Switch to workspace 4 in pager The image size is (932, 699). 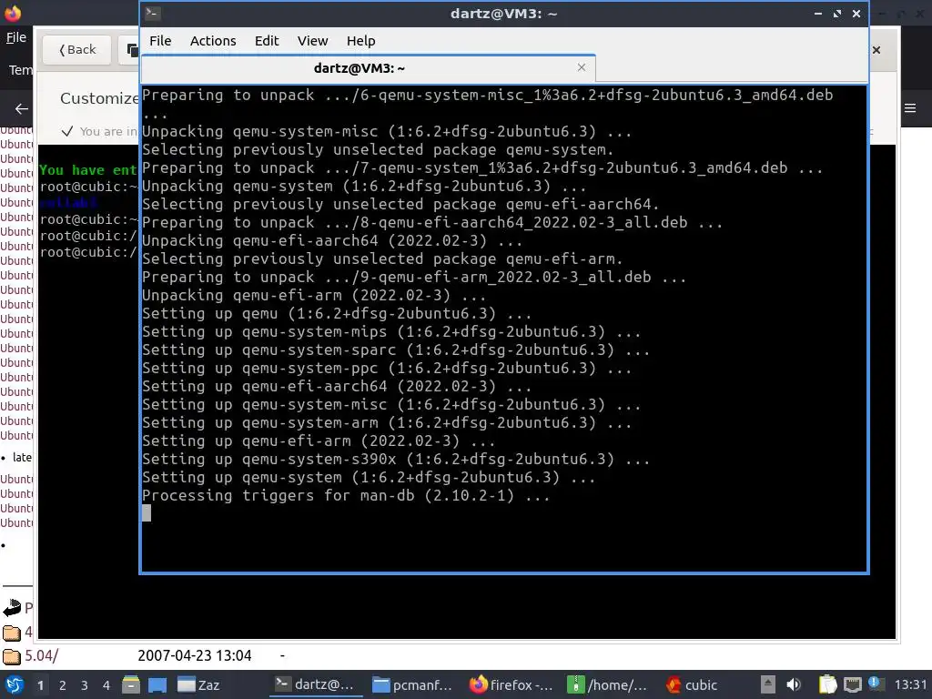106,685
